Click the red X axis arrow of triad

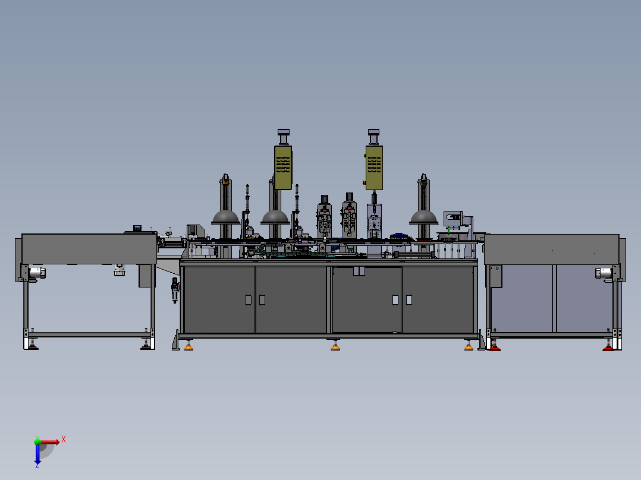click(x=50, y=443)
